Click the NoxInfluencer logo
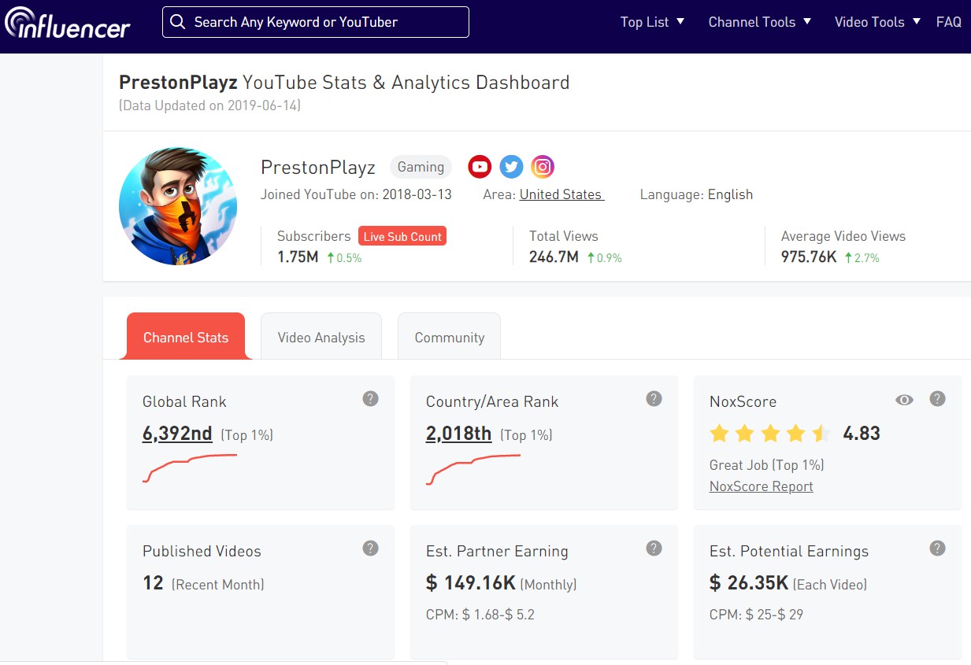The height and width of the screenshot is (665, 971). click(68, 23)
